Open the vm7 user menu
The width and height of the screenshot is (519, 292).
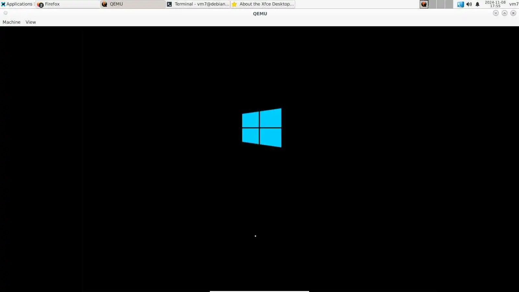coord(514,4)
